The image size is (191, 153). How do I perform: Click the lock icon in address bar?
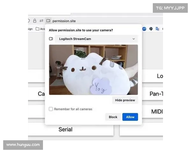[35, 21]
